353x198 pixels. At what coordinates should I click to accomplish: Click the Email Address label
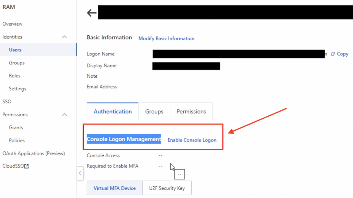(x=102, y=87)
